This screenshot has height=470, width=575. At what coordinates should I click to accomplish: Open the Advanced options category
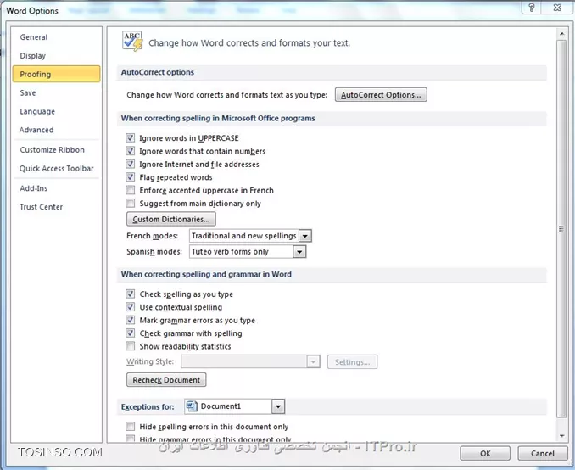tap(56, 130)
